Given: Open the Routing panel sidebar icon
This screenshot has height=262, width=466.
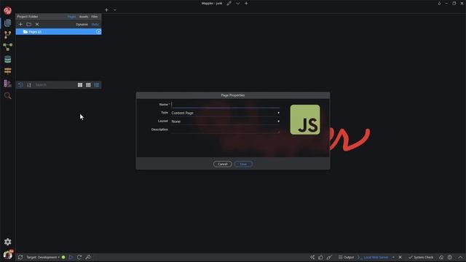Looking at the screenshot, I should (8, 71).
